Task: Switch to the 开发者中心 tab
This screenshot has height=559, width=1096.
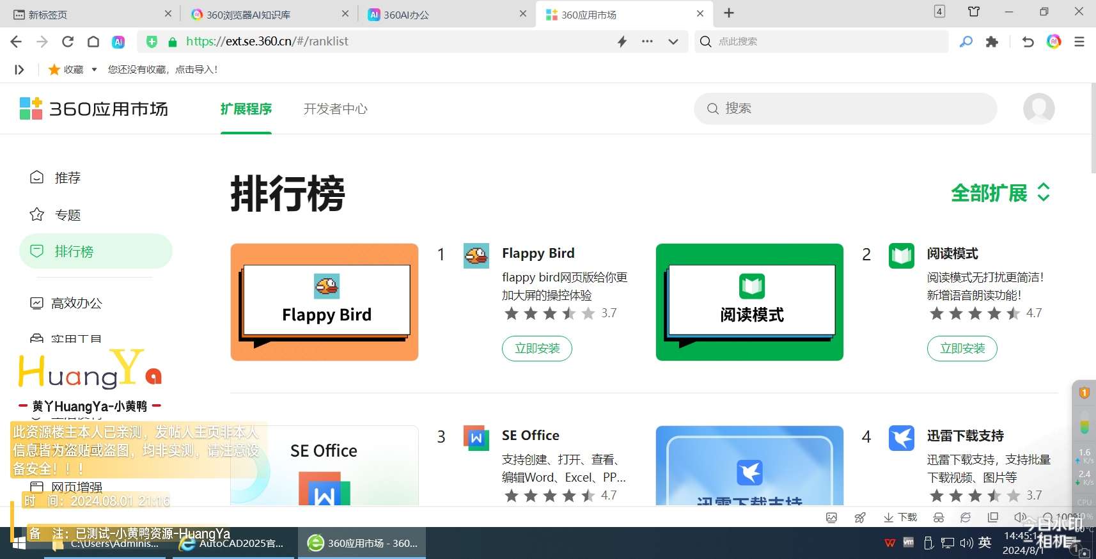Action: tap(335, 109)
